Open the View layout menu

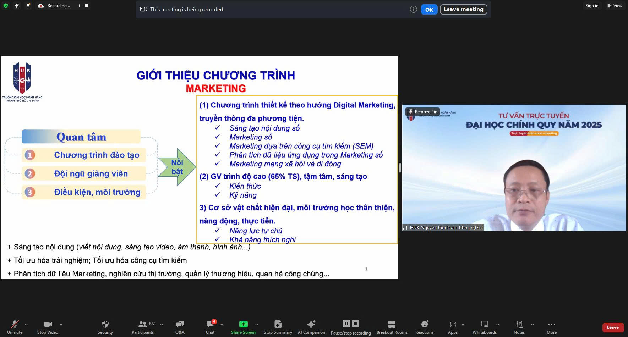[615, 6]
